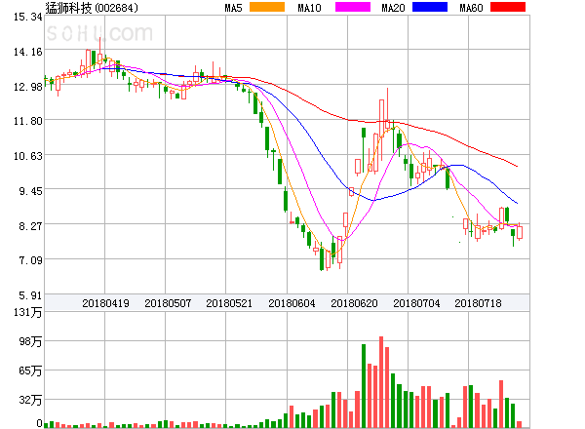Click the 14.16 price axis label
The image size is (585, 429).
click(x=28, y=52)
